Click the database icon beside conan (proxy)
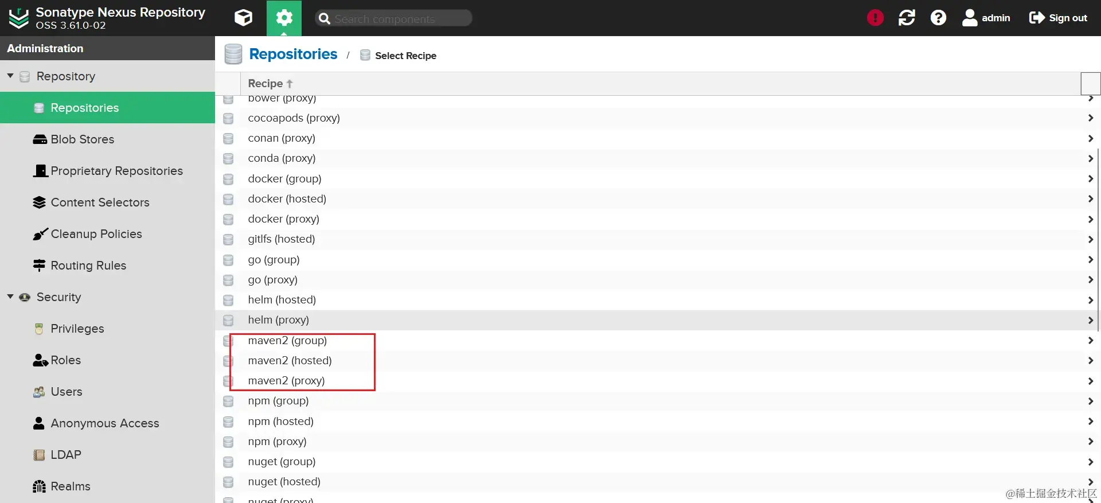Viewport: 1101px width, 503px height. click(228, 138)
